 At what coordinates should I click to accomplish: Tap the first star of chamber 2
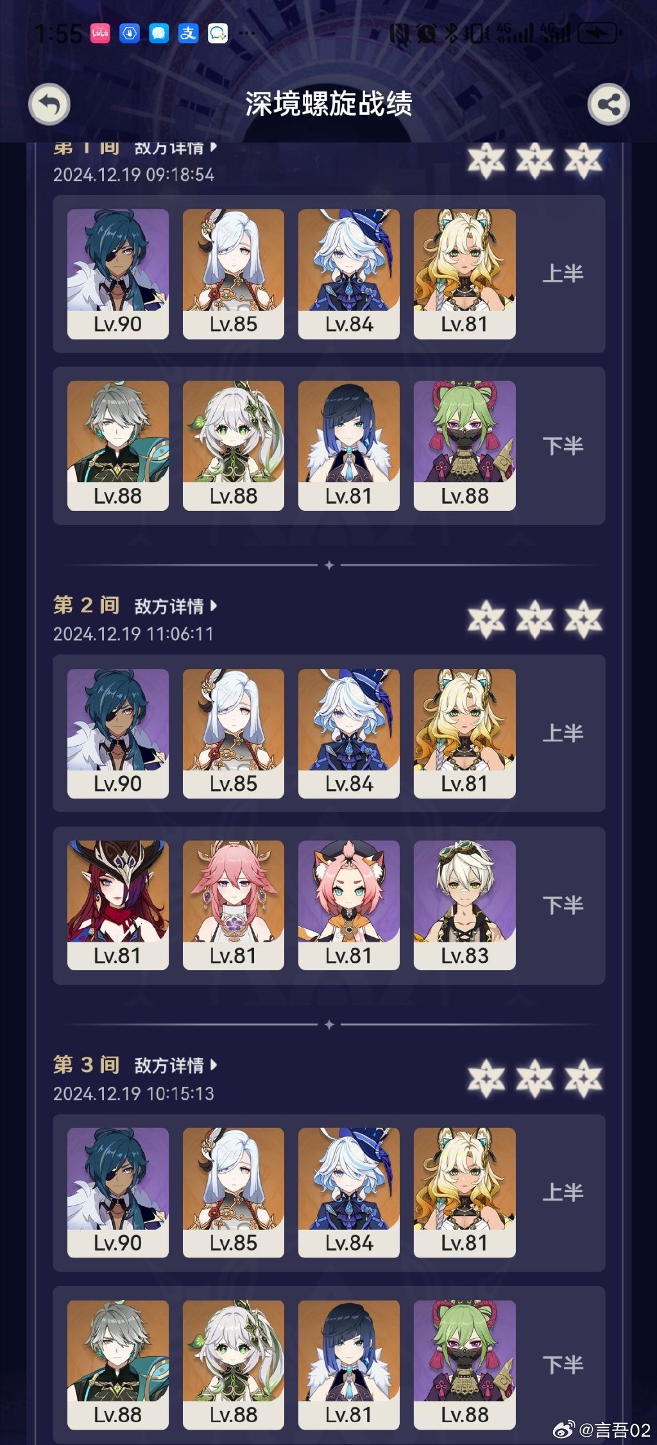pyautogui.click(x=486, y=619)
